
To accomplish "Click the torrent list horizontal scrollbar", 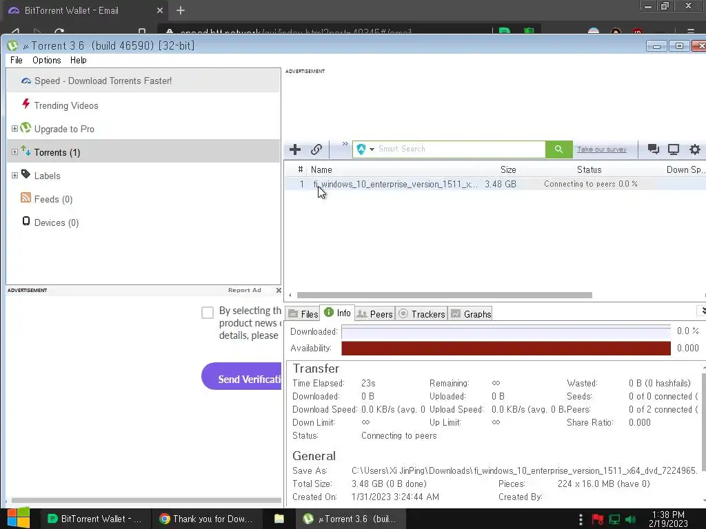I will (x=445, y=295).
